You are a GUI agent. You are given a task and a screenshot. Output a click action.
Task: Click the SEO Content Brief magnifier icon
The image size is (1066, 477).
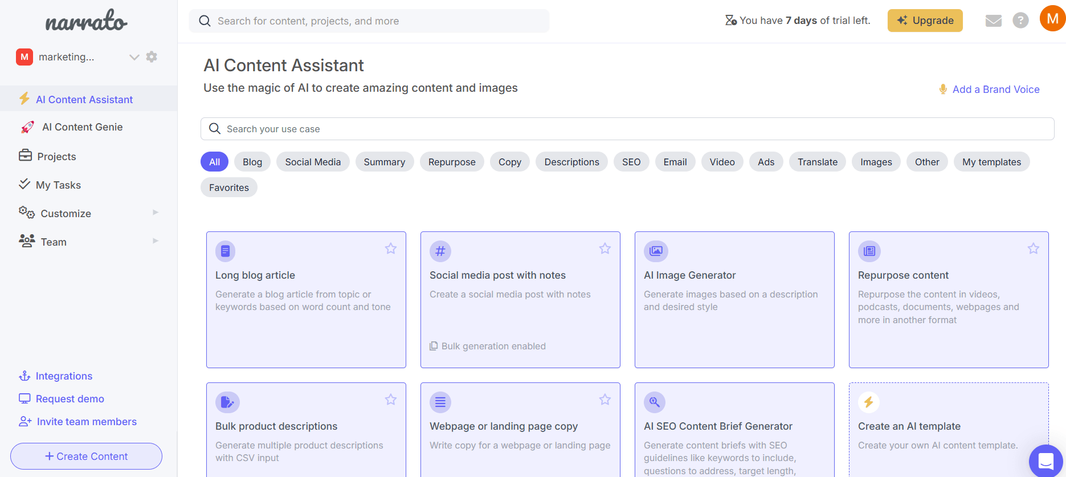tap(655, 402)
